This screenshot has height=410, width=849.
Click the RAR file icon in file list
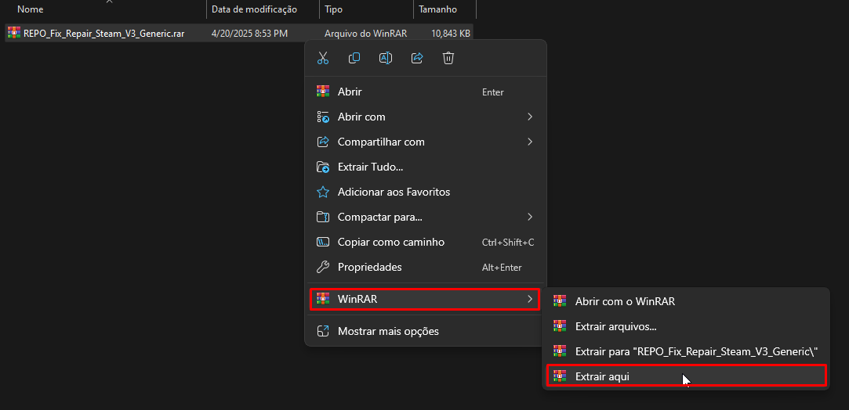tap(14, 33)
